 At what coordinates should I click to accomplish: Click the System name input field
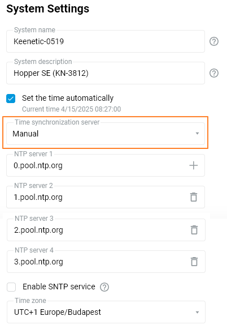click(x=106, y=41)
